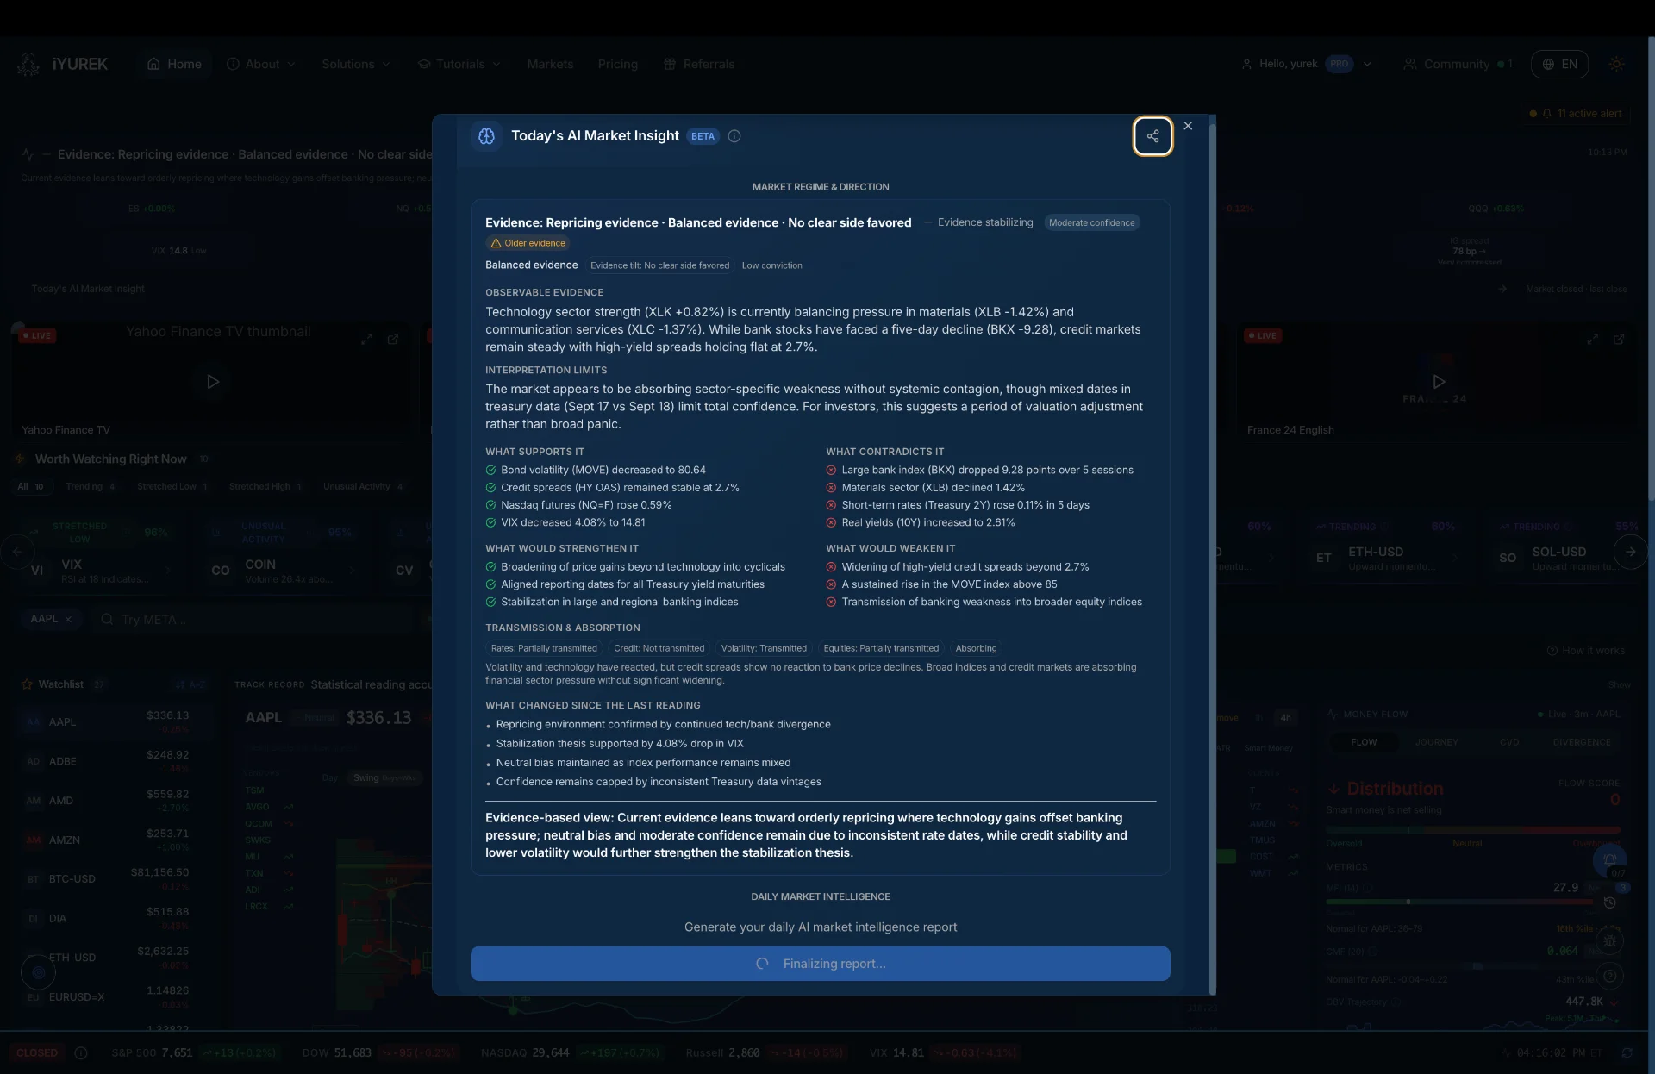Select the Stretched Low filter tab
Screen dimensions: 1655x1074
[x=172, y=487]
